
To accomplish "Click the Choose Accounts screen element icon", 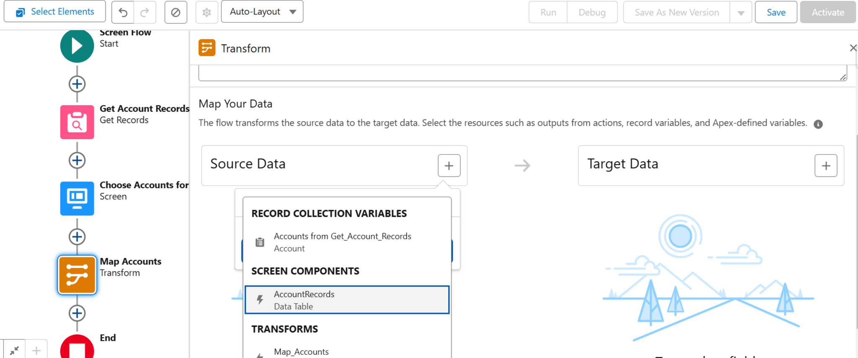I will pos(77,198).
